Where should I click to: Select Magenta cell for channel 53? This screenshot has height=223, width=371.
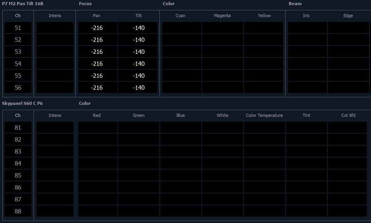pos(223,52)
